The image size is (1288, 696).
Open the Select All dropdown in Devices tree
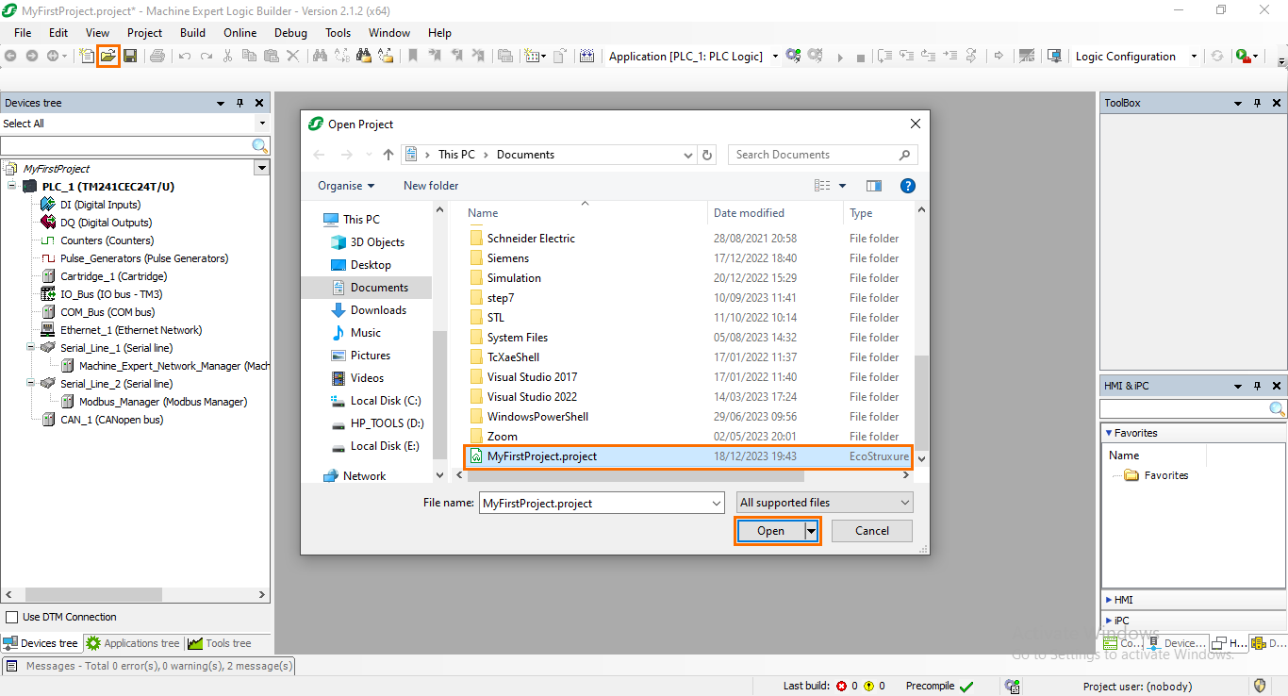pos(262,124)
